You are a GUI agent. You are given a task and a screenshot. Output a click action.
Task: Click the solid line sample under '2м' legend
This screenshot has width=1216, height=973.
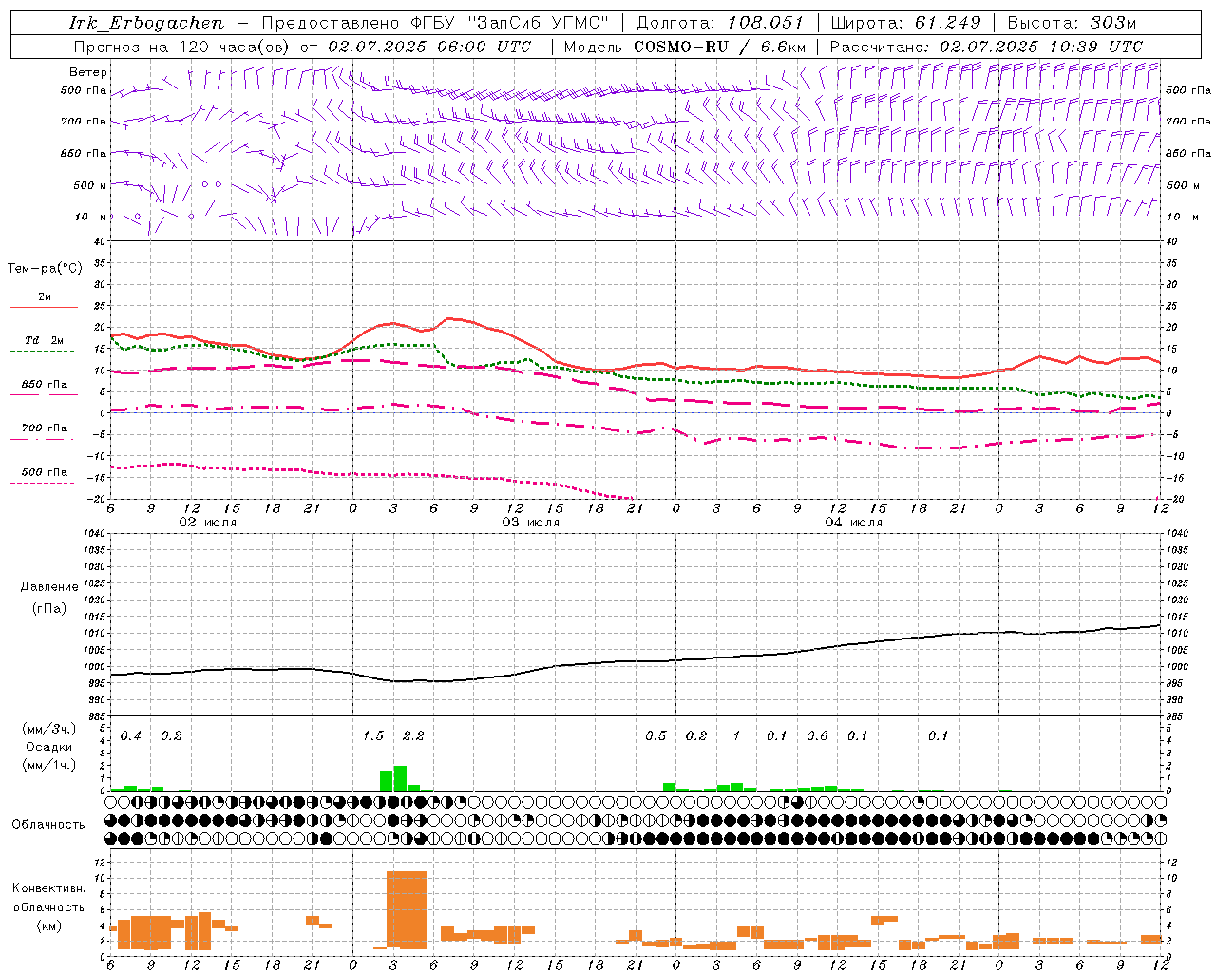[44, 308]
